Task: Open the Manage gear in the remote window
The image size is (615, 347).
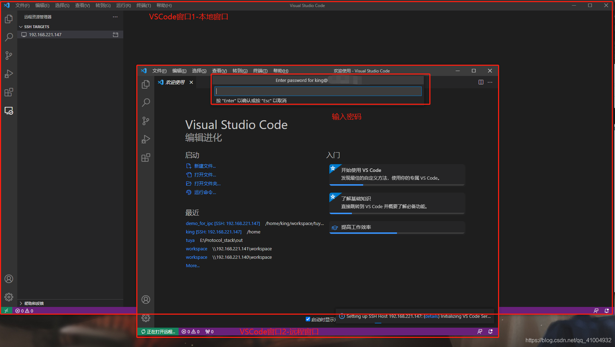Action: tap(145, 318)
